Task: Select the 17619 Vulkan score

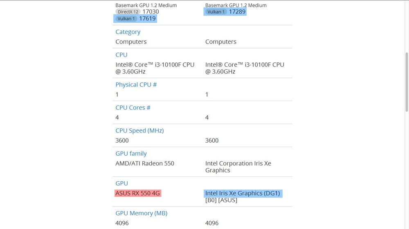Action: (x=147, y=18)
